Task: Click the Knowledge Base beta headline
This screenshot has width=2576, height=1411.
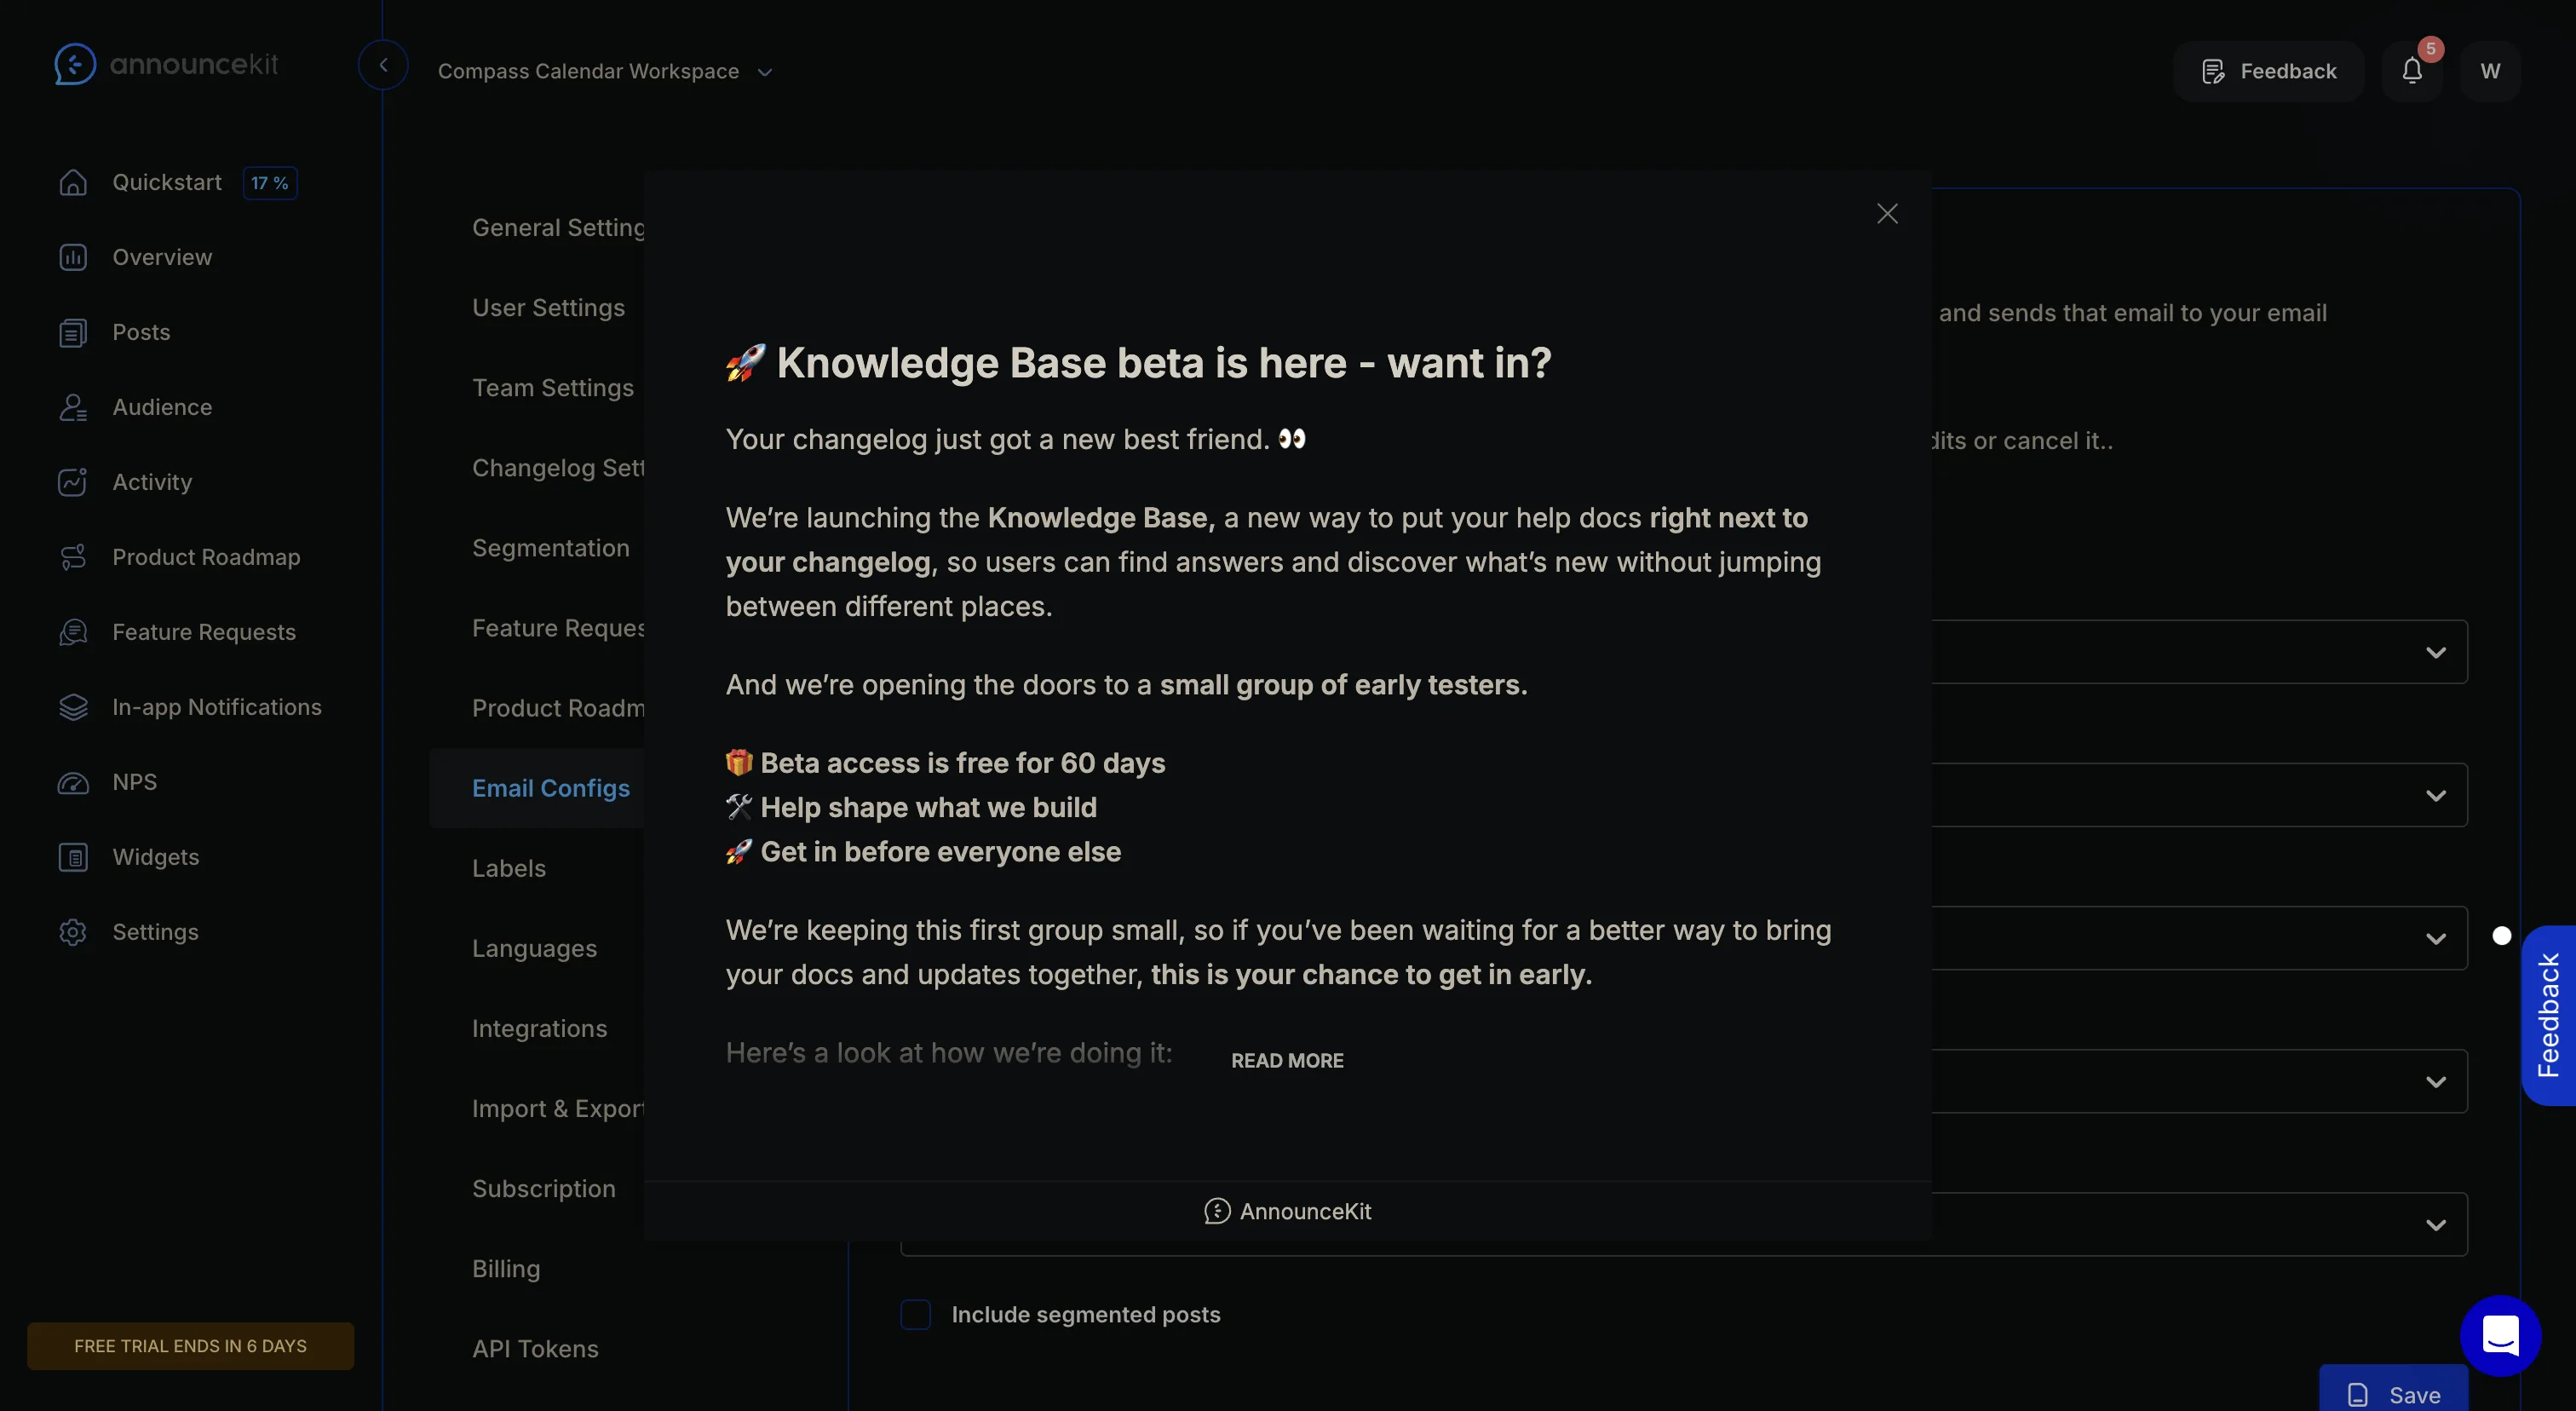Action: (x=1138, y=362)
